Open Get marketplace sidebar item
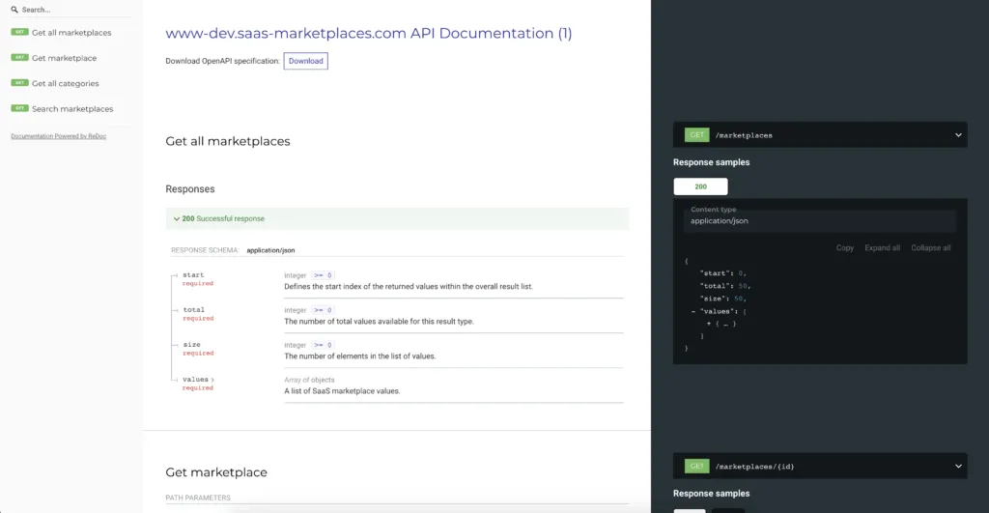Viewport: 989px width, 513px height. (x=65, y=58)
